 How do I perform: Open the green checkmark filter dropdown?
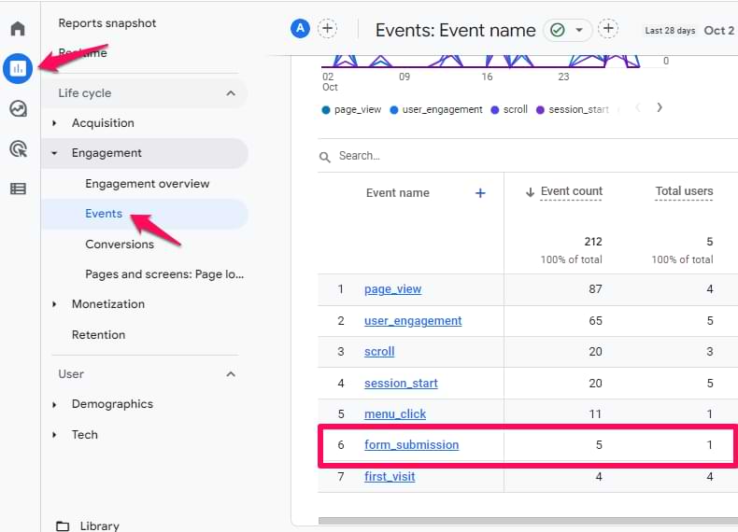pyautogui.click(x=568, y=30)
